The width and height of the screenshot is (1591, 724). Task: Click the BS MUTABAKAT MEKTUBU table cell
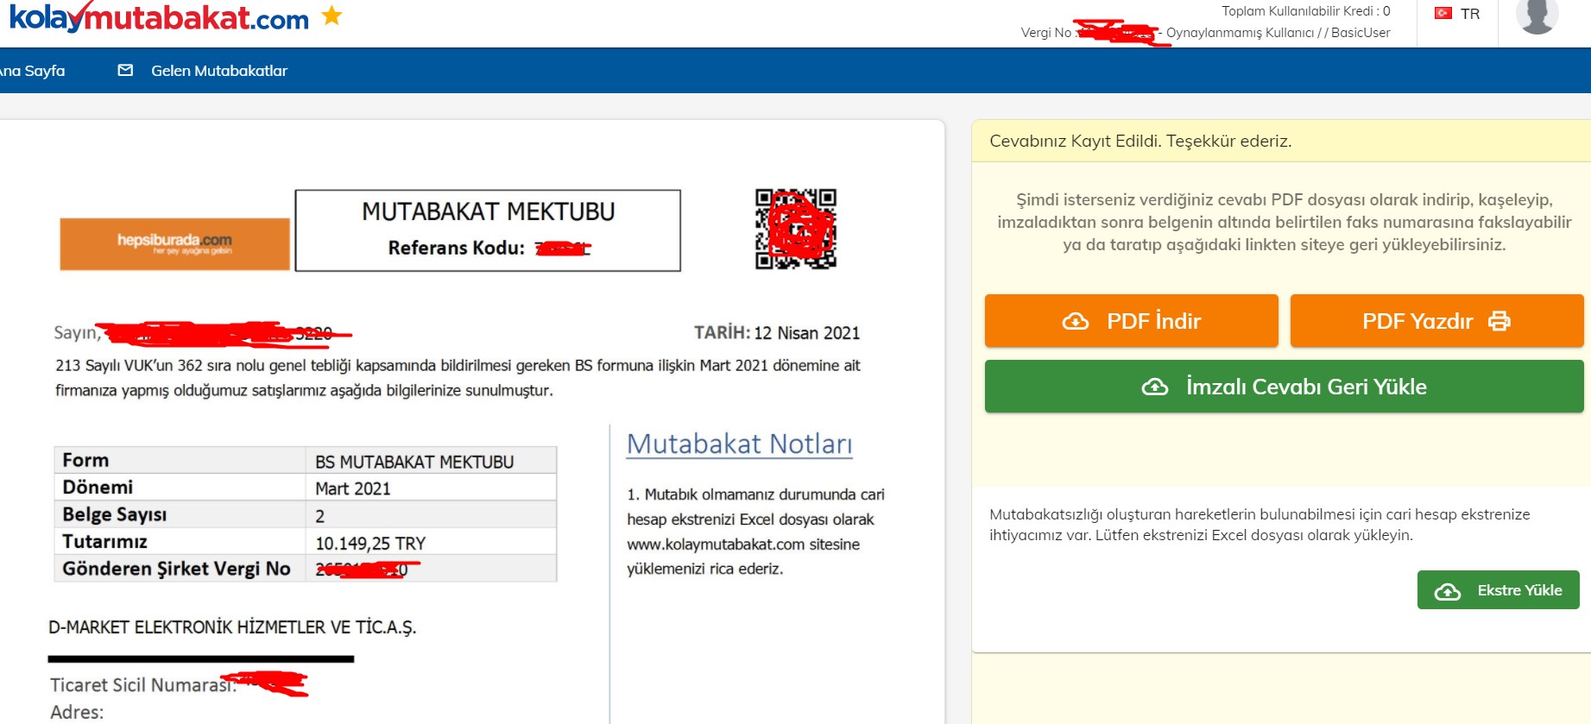pyautogui.click(x=431, y=462)
